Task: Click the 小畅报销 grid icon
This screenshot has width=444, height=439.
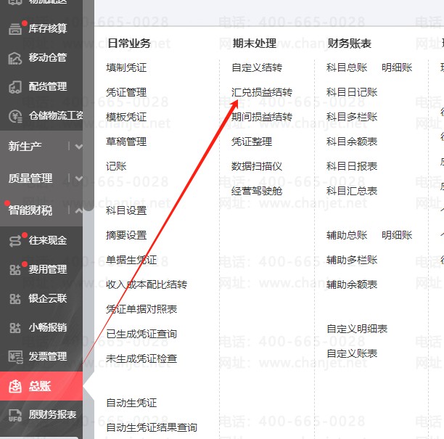Action: coord(15,328)
